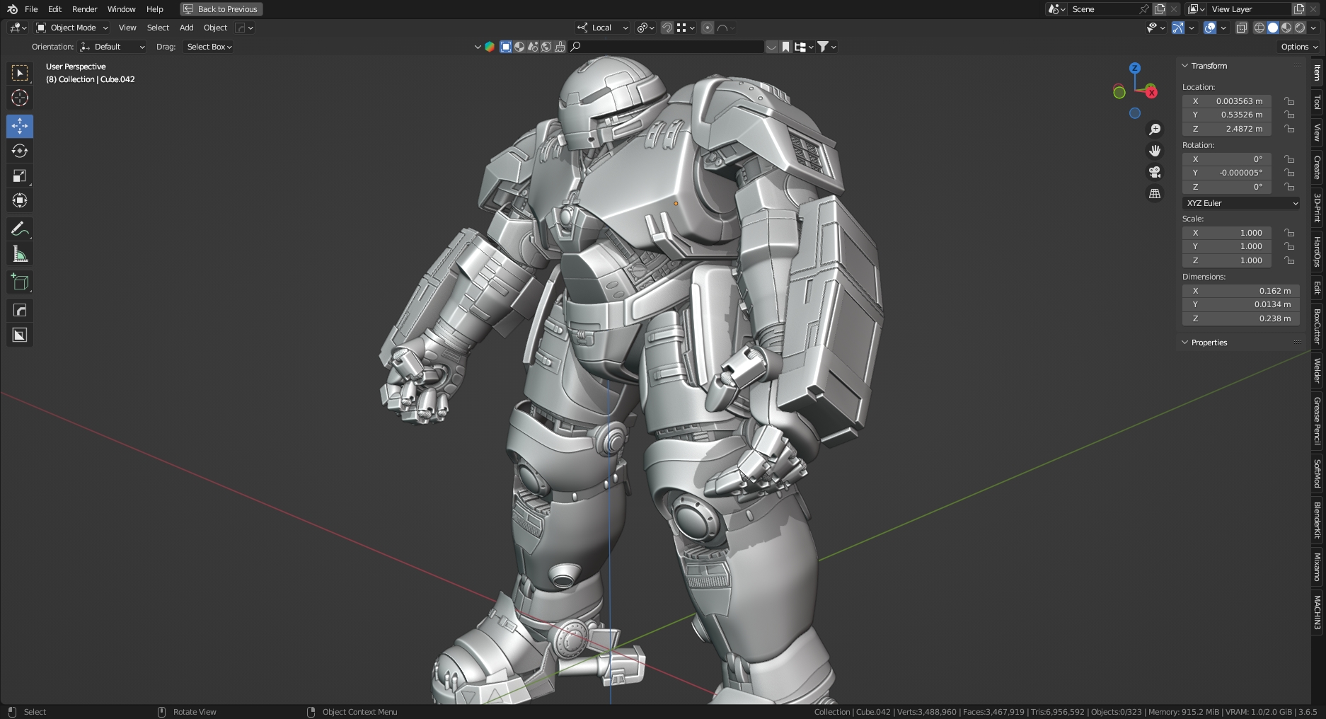Toggle proportional editing circle icon
The image size is (1326, 719).
pyautogui.click(x=708, y=28)
